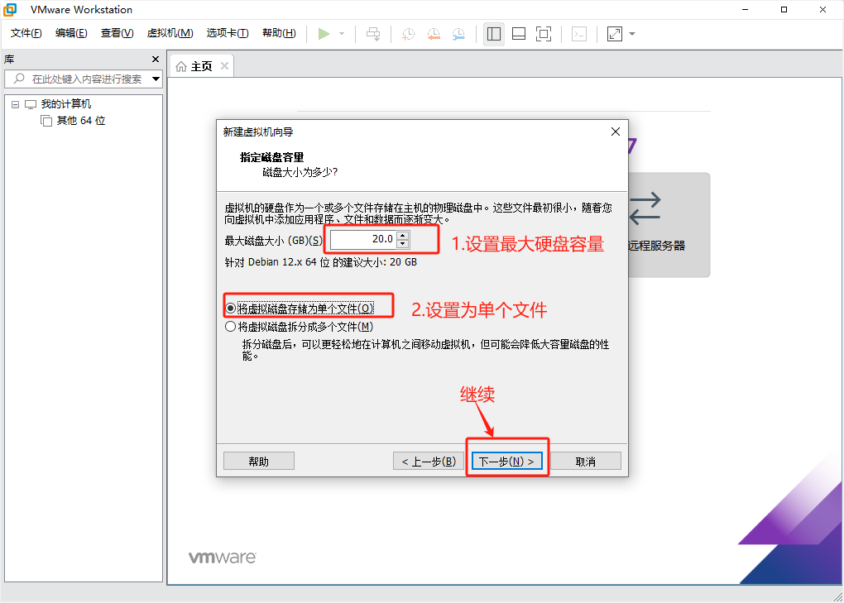The image size is (844, 603).
Task: Click the max disk size input field
Action: (362, 239)
